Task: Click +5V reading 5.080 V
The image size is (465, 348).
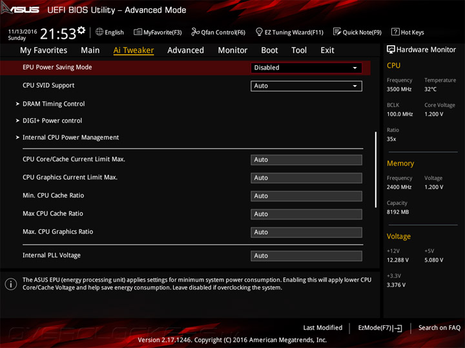Action: [434, 260]
